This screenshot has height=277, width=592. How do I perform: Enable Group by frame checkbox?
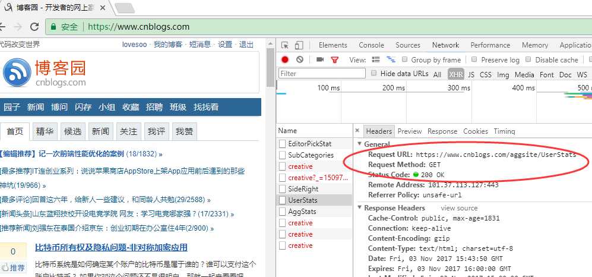pos(404,59)
